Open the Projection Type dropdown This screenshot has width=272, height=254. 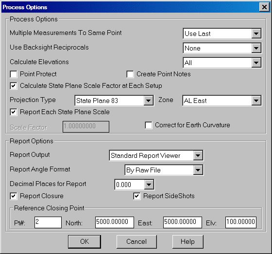point(114,101)
